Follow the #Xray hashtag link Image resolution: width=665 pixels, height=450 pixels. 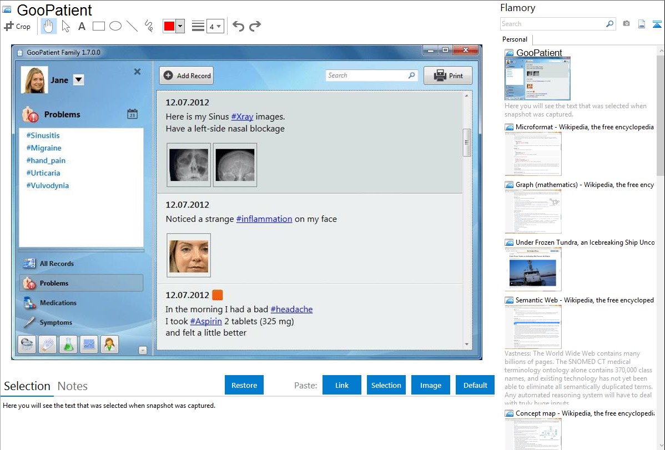click(242, 117)
